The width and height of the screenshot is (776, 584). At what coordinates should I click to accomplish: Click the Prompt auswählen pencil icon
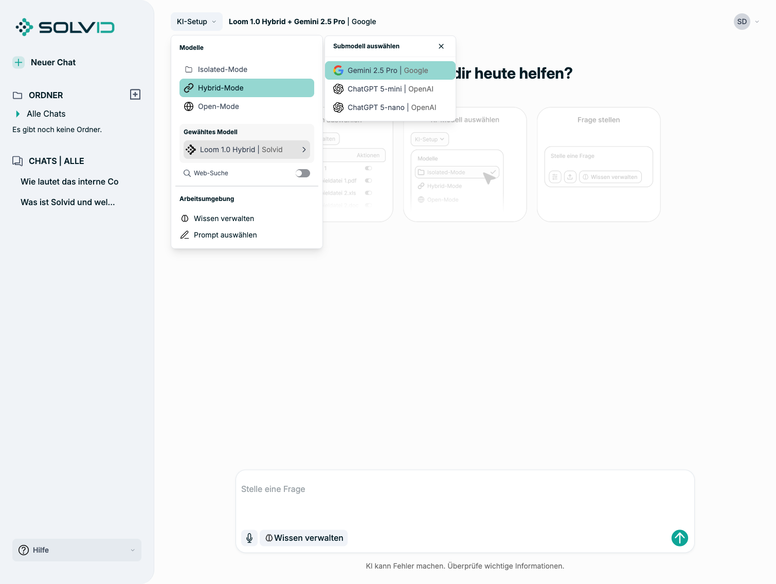tap(185, 235)
